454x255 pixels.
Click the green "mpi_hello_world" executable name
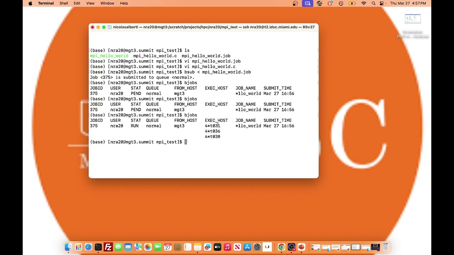tap(109, 56)
